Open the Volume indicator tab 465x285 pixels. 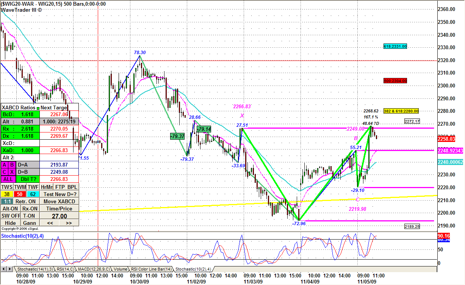coord(120,269)
